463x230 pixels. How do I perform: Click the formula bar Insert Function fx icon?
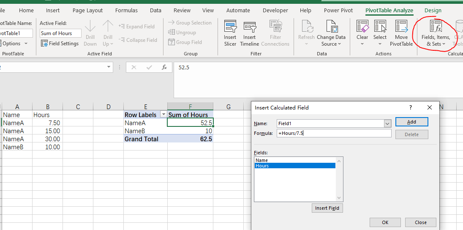[x=164, y=67]
